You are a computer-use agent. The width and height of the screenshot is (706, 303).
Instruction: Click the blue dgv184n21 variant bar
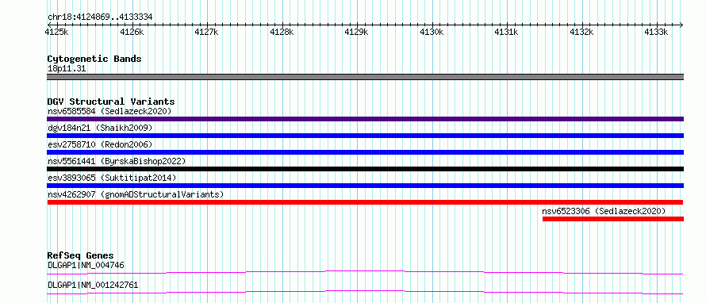point(365,136)
